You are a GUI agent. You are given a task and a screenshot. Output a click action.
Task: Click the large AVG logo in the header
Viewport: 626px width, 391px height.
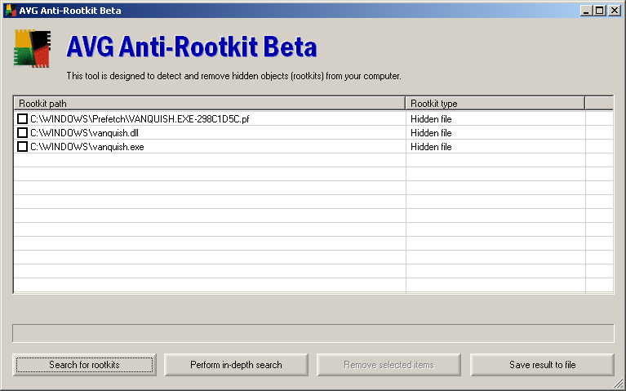[33, 48]
